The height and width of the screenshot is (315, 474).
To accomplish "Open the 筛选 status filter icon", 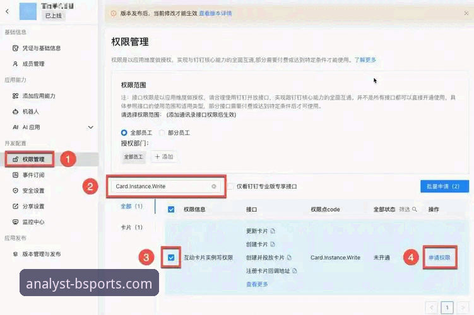I will [x=415, y=209].
